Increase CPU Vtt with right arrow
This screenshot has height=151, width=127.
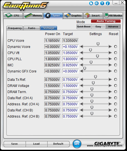[110, 53]
